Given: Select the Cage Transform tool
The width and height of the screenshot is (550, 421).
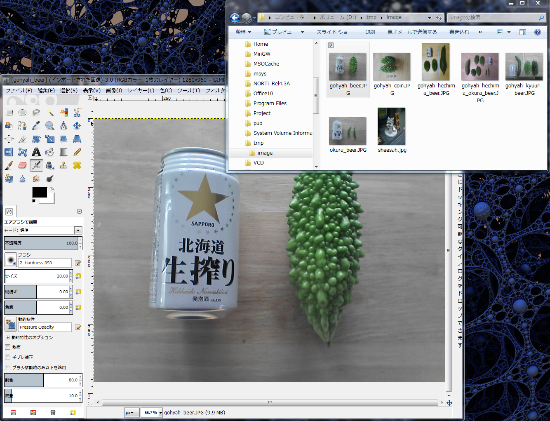Looking at the screenshot, I should coord(23,152).
